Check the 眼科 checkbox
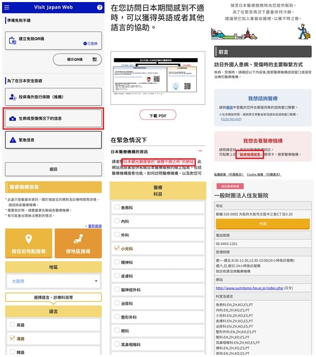The image size is (316, 357). 117,330
